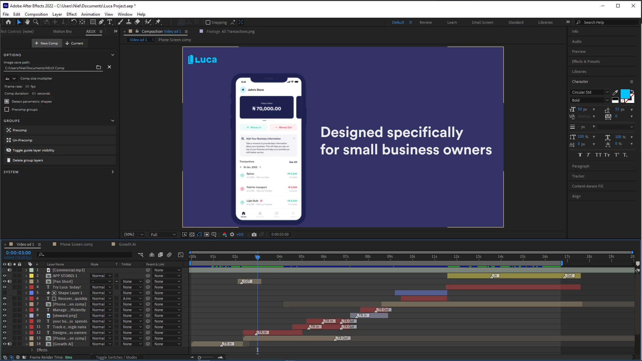
Task: Click Toggle guide layer visibility button
Action: coord(33,150)
